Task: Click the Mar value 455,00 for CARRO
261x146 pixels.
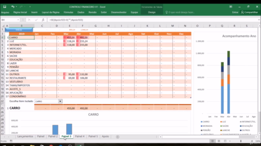Action: point(69,37)
